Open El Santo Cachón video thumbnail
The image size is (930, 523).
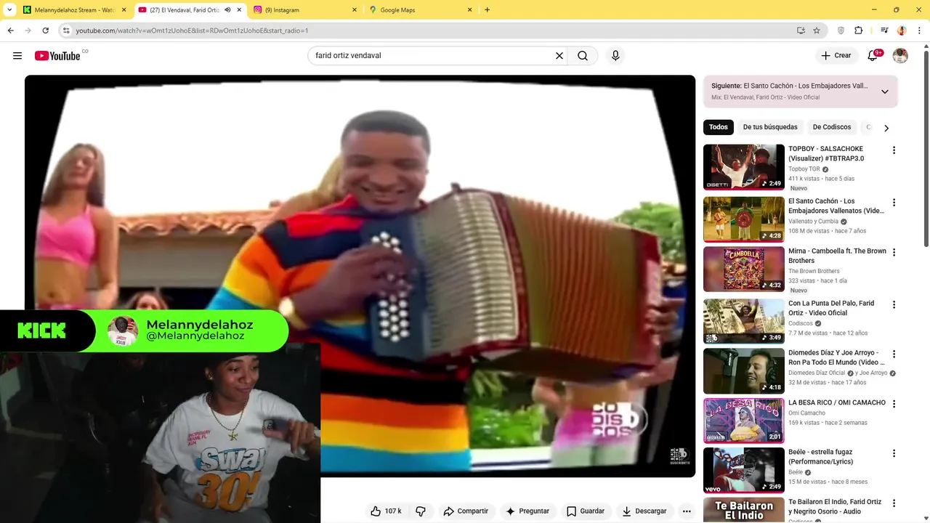[x=744, y=219]
